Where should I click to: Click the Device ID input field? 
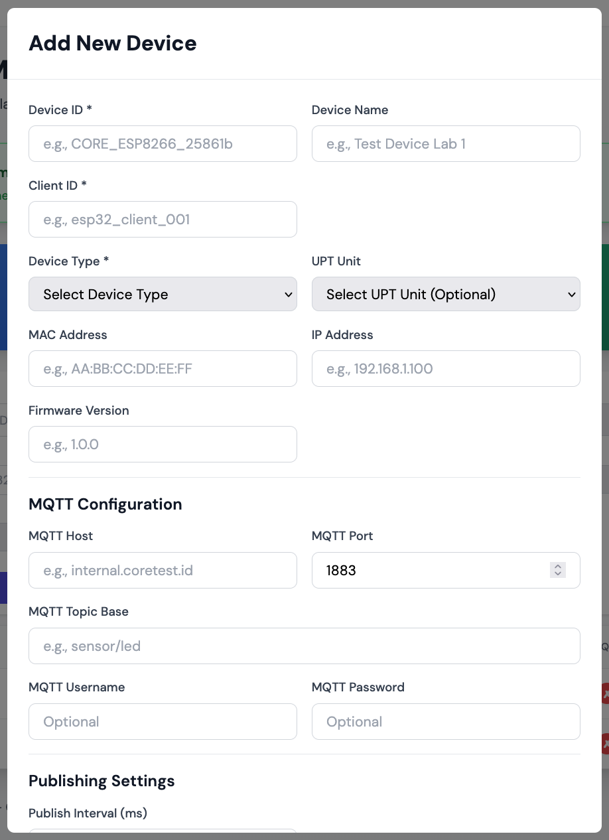(163, 143)
